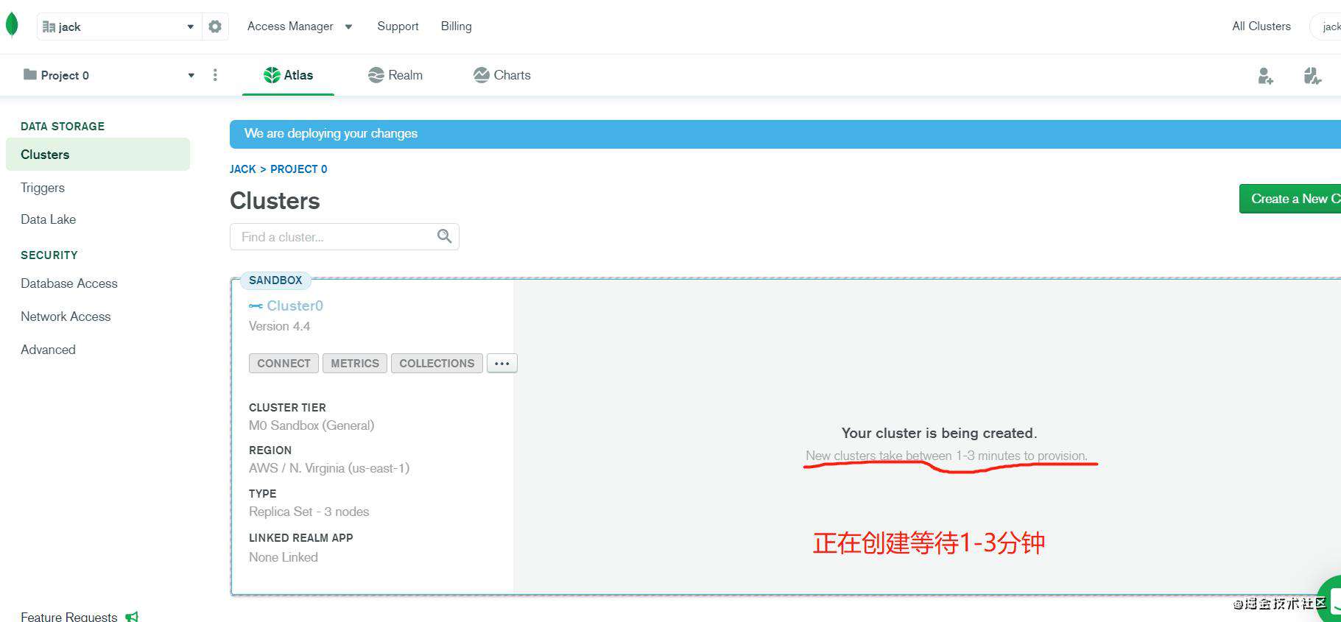Open Advanced security settings
This screenshot has width=1341, height=622.
pos(48,350)
